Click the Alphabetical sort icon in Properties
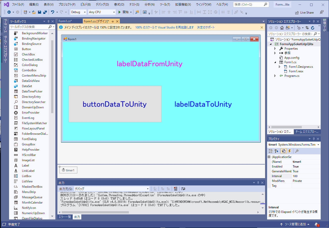329x228 pixels. pyautogui.click(x=277, y=151)
